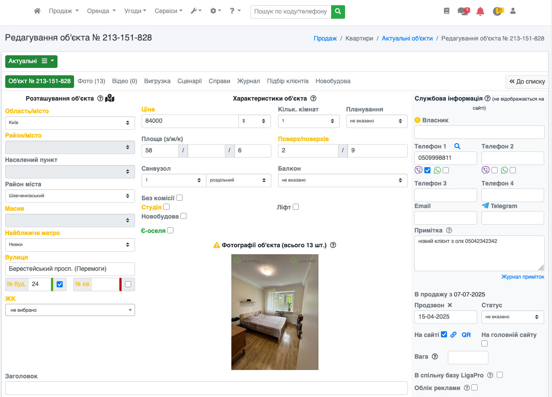Open the Продаж menu in navbar

pos(64,11)
